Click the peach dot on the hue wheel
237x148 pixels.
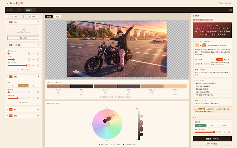pyautogui.click(x=114, y=114)
